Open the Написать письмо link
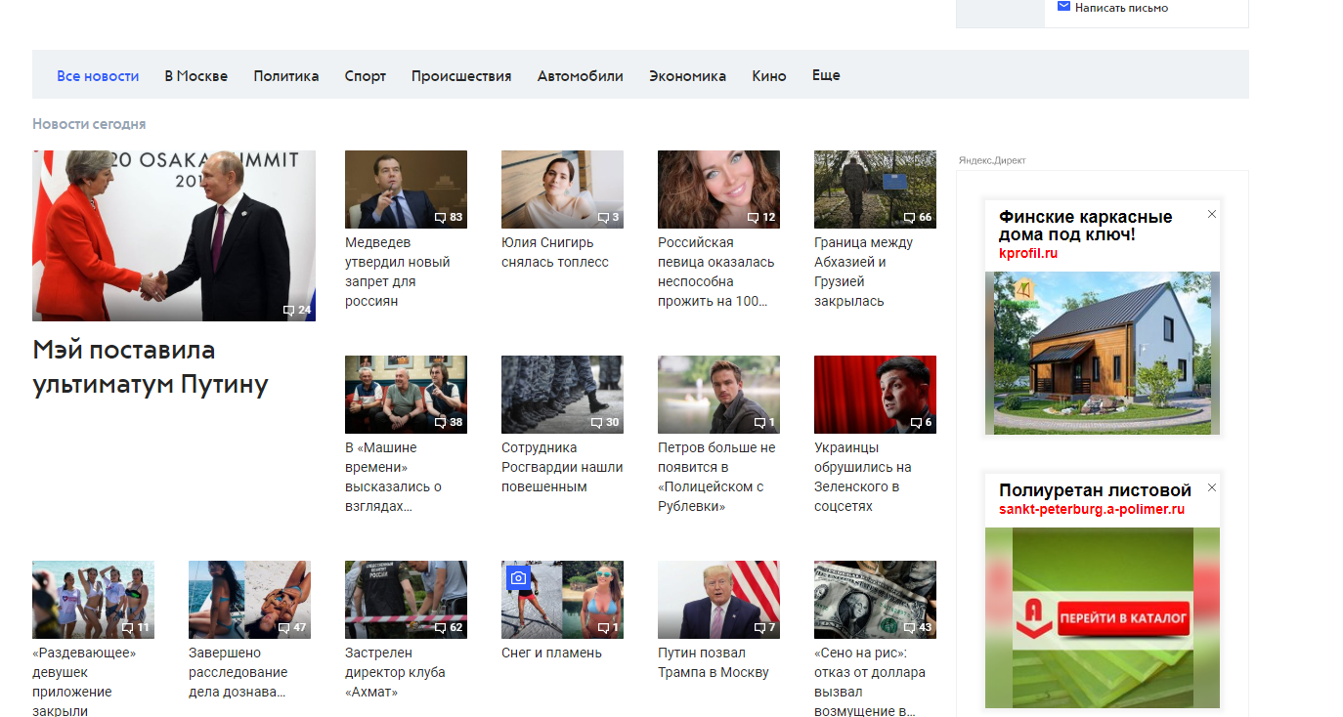 1121,8
